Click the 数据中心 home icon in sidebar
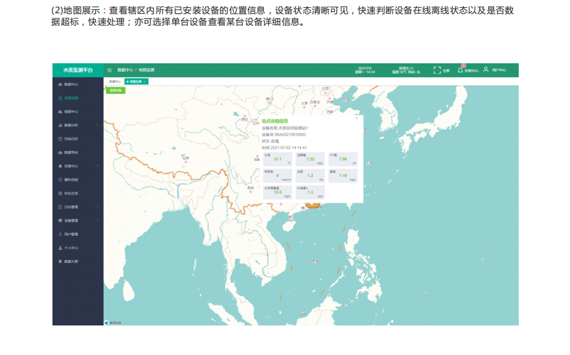 (60, 84)
